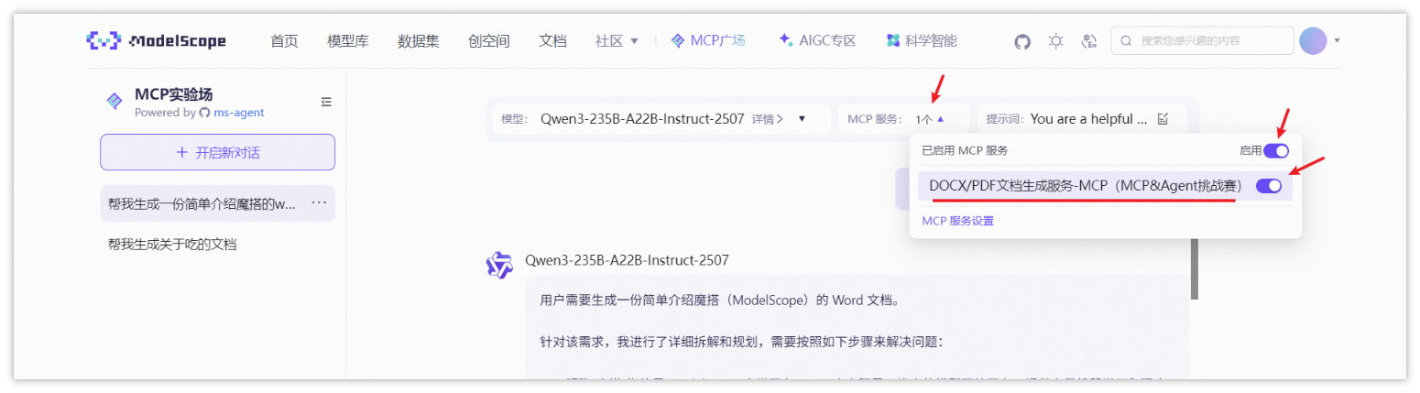Image resolution: width=1420 pixels, height=393 pixels.
Task: Go to the 首页 nav item
Action: pyautogui.click(x=284, y=41)
